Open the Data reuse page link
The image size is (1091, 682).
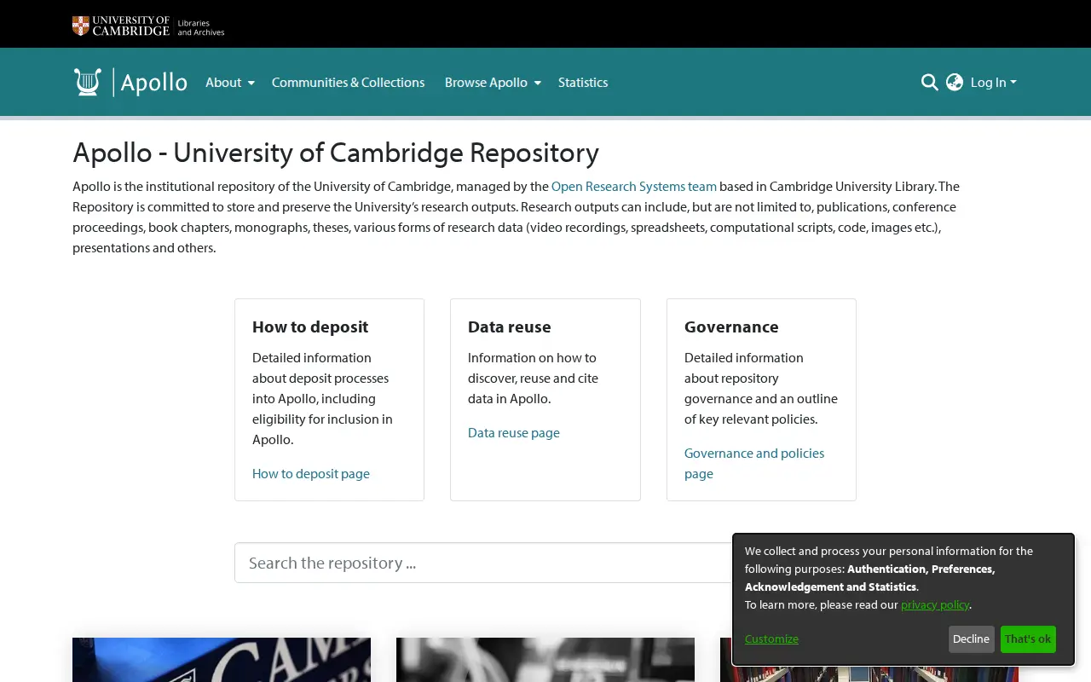[514, 432]
